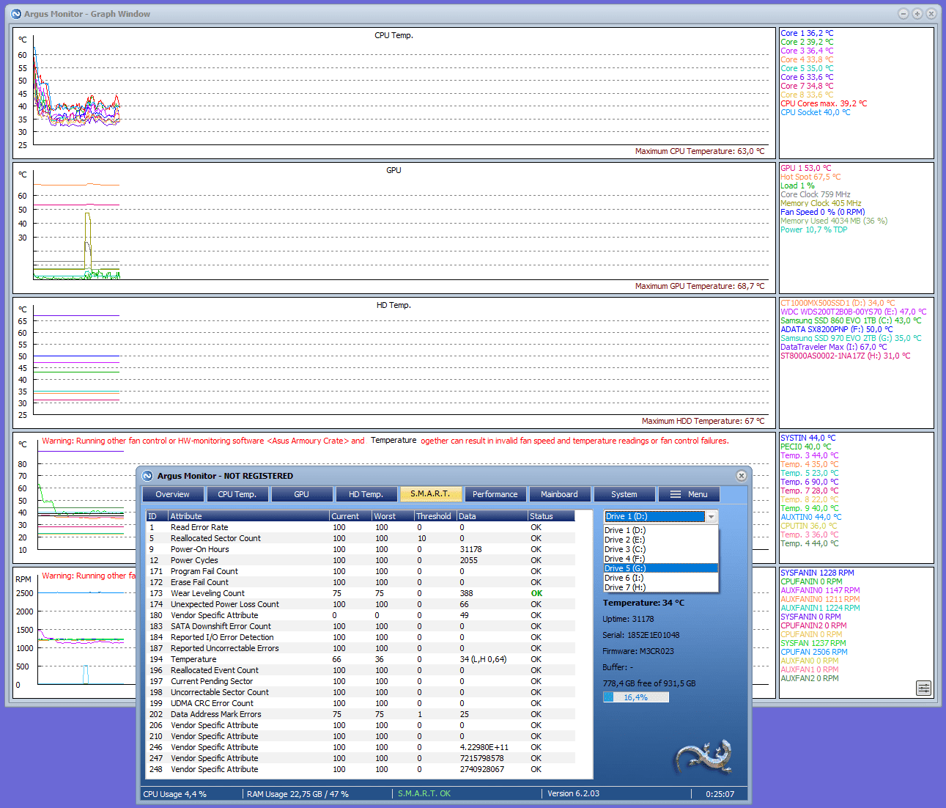
Task: View the System tab
Action: coord(624,494)
